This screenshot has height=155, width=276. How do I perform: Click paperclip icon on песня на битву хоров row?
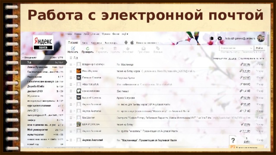click(x=241, y=71)
